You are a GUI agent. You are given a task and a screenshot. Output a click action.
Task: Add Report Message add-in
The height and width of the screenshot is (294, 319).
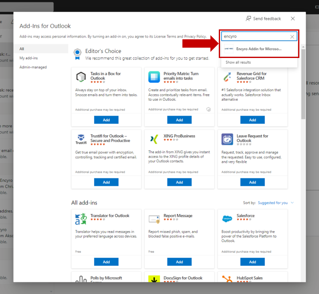click(x=179, y=262)
